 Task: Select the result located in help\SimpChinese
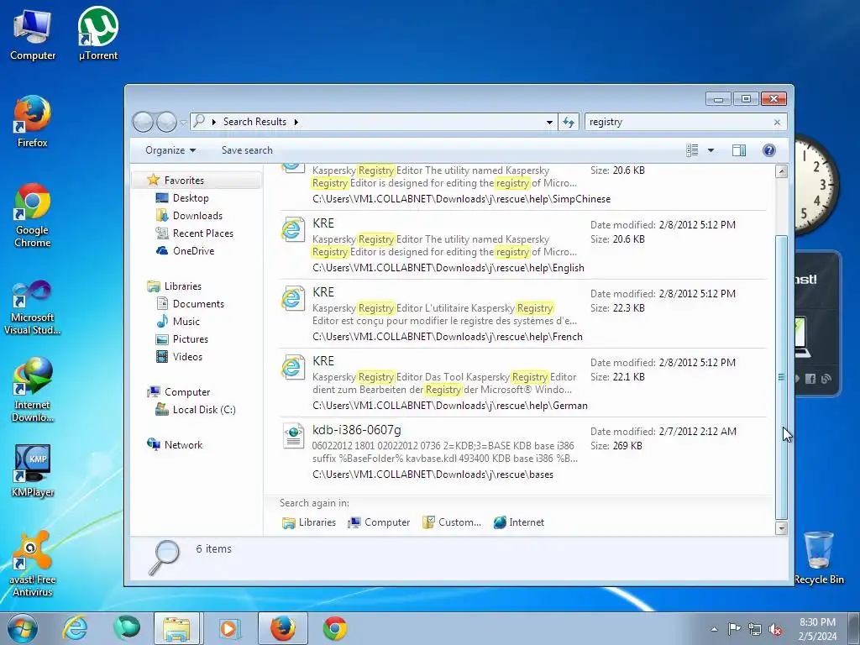pyautogui.click(x=522, y=186)
